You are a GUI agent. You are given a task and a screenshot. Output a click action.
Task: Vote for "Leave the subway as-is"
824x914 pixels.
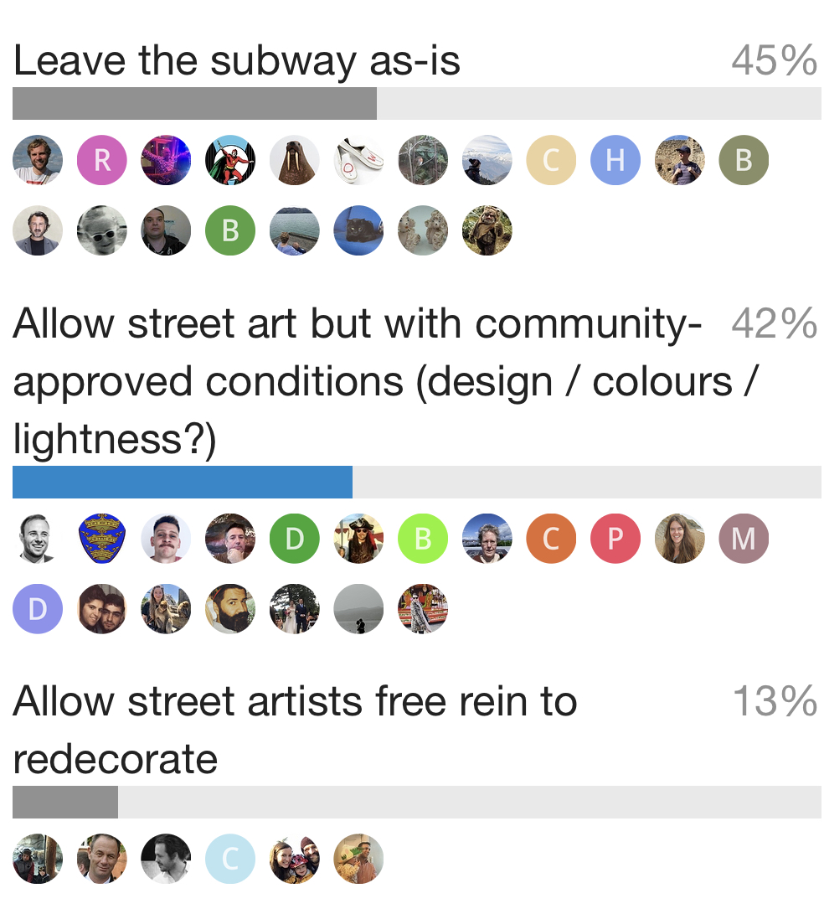237,61
